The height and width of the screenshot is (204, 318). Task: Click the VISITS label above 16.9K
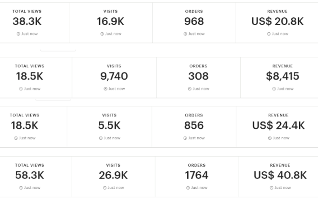click(x=110, y=12)
